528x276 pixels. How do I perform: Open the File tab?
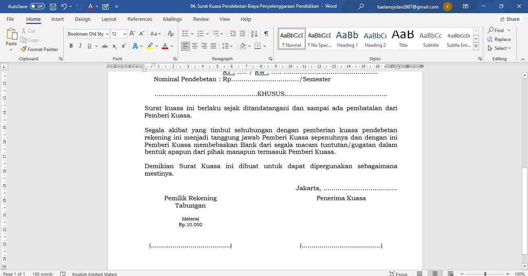(10, 19)
